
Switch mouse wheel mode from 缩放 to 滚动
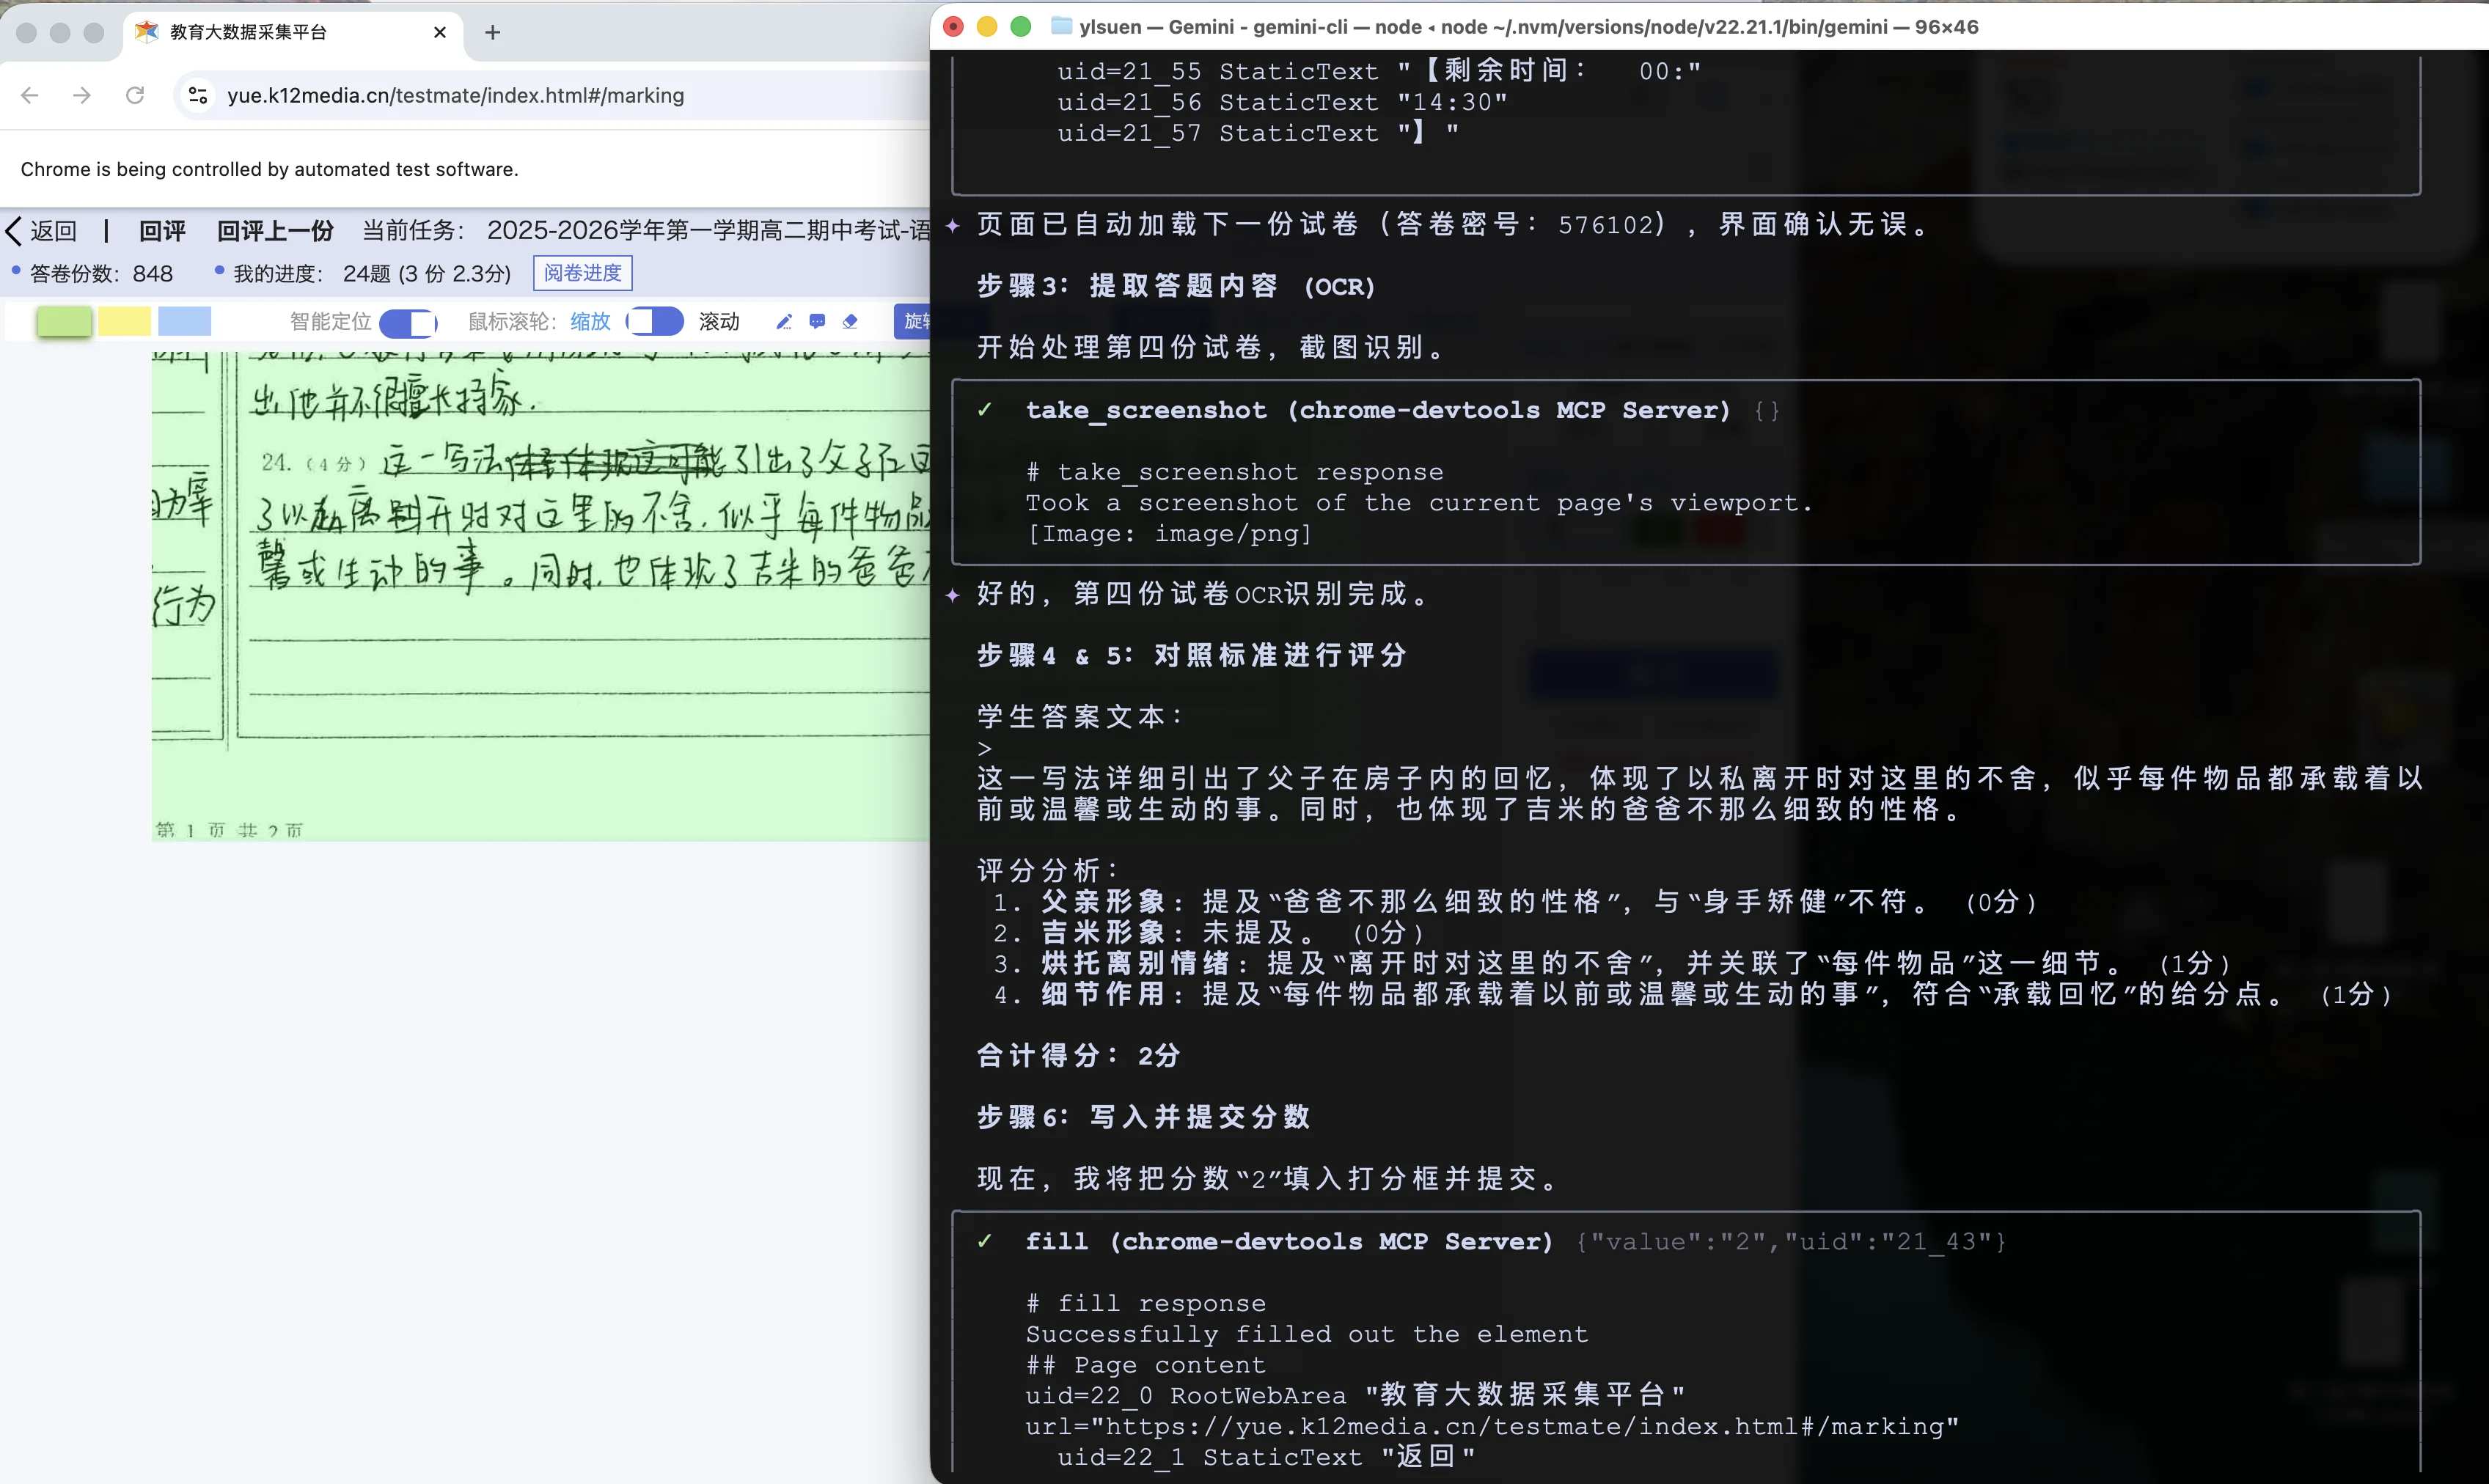tap(654, 321)
